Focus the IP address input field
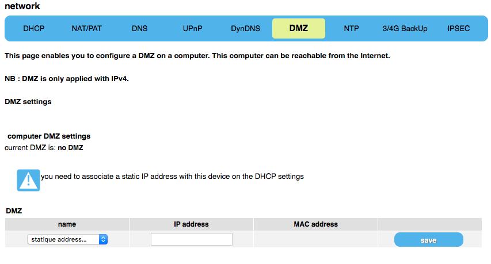 tap(192, 239)
